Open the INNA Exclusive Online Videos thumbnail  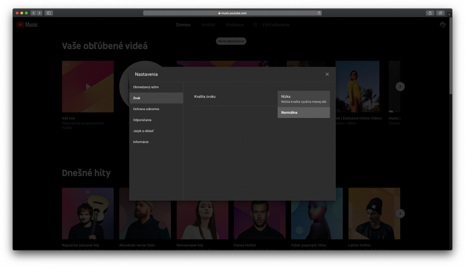(x=358, y=86)
